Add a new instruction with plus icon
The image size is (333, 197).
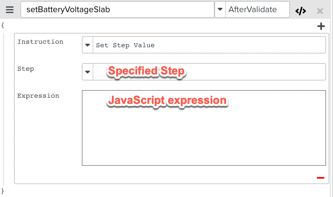tap(321, 26)
